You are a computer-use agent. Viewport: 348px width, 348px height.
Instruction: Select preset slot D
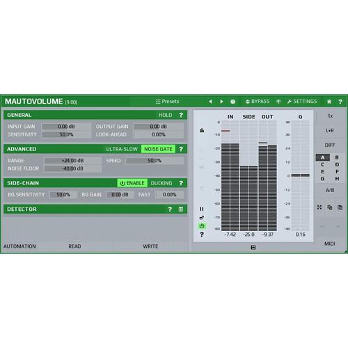tap(337, 165)
